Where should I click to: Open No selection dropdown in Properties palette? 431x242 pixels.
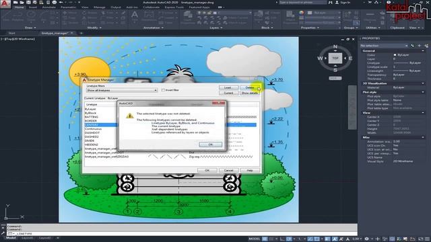[x=384, y=46]
